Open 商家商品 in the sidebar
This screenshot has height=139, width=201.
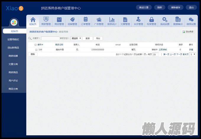[13, 72]
